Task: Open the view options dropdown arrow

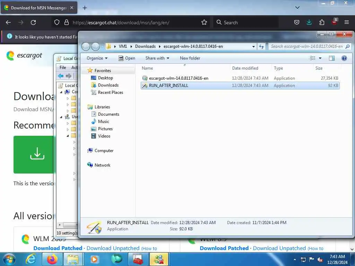Action: pyautogui.click(x=320, y=58)
